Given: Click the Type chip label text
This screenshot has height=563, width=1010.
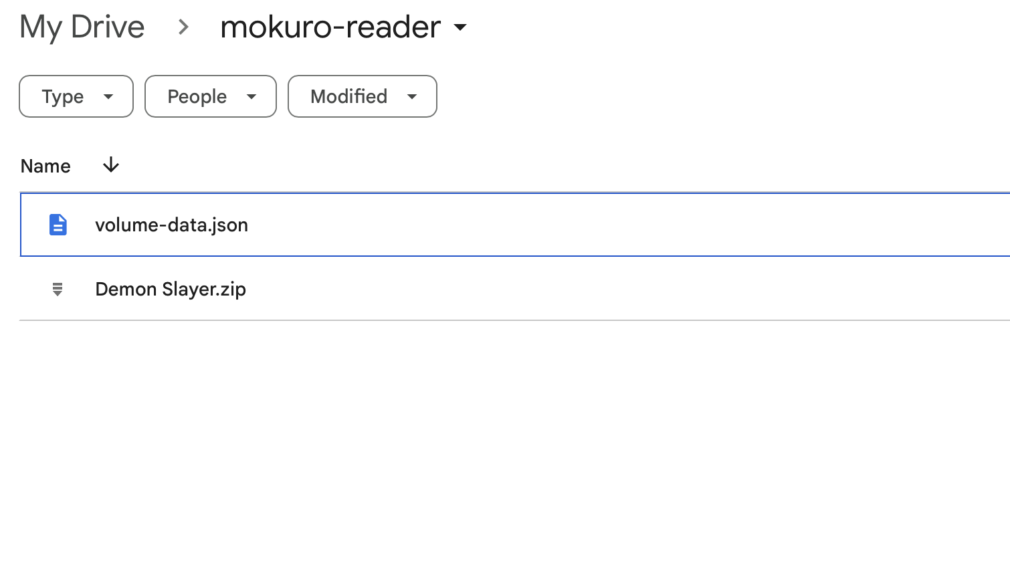Looking at the screenshot, I should coord(63,97).
